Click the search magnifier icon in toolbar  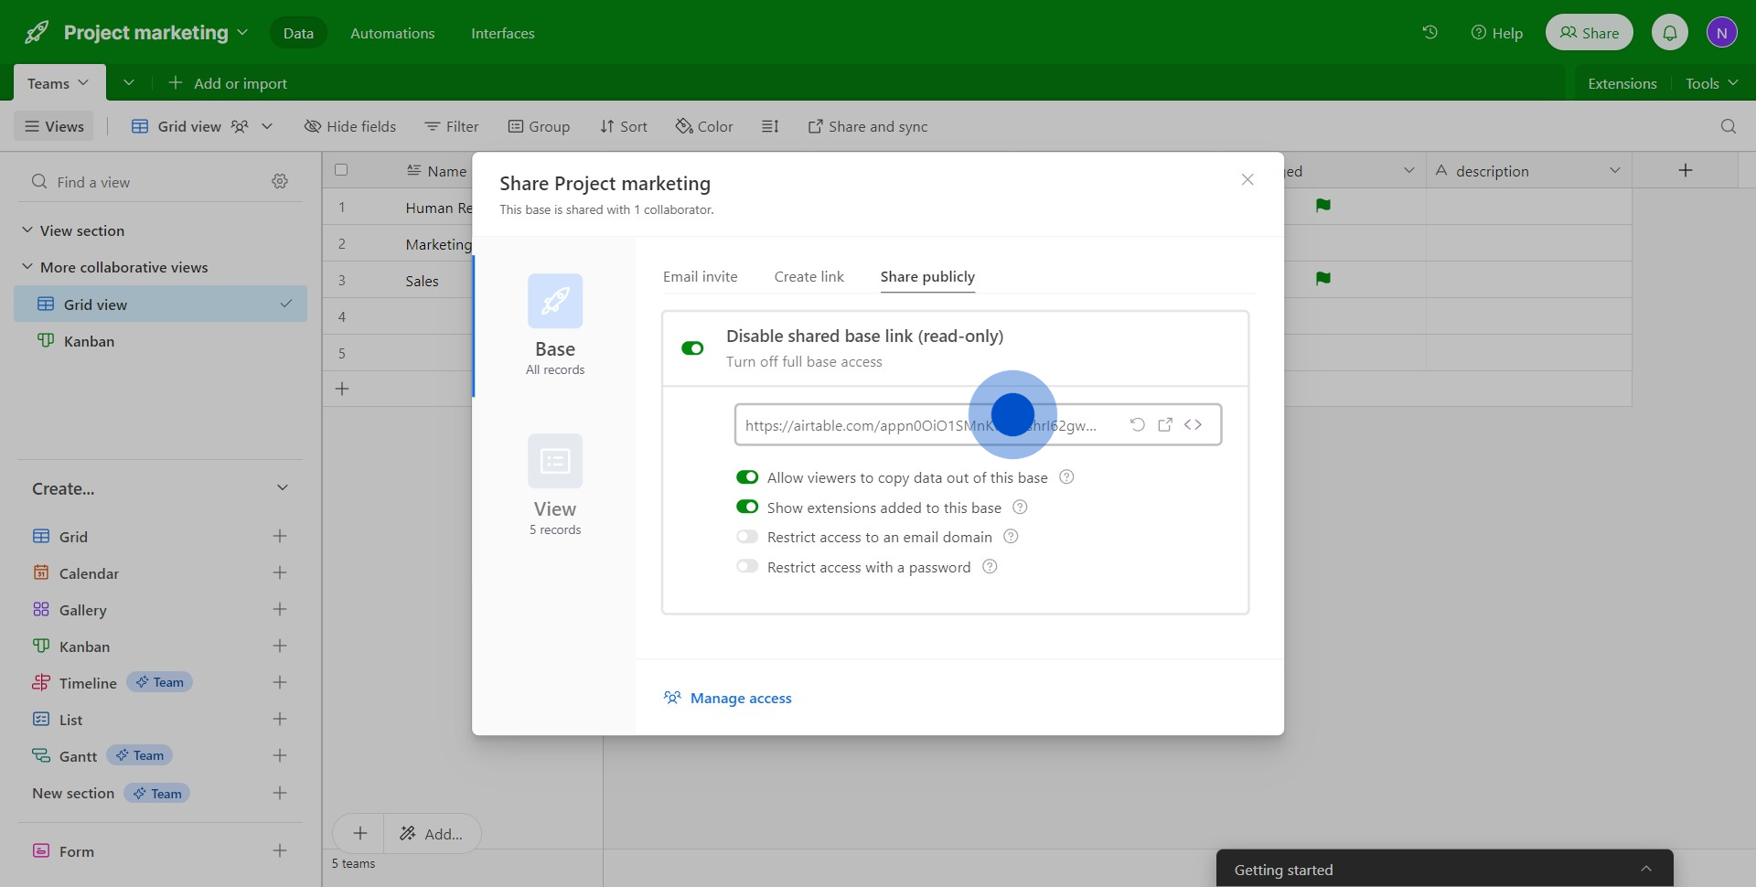pos(1728,126)
